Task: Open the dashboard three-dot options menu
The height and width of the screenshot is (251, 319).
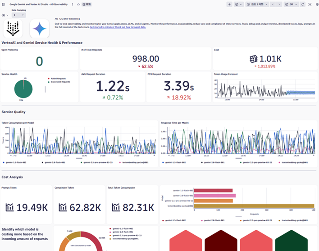Action: tap(73, 4)
